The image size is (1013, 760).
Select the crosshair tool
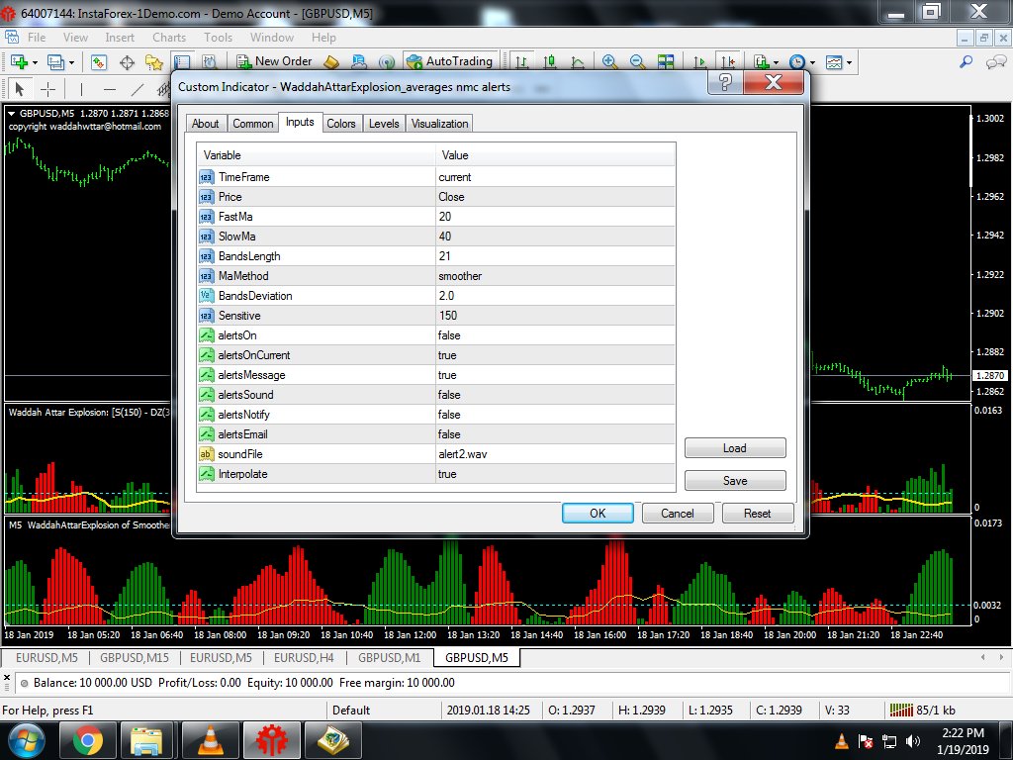(x=47, y=89)
